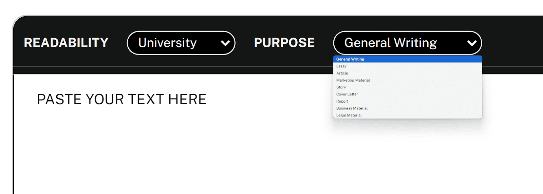Image resolution: width=543 pixels, height=194 pixels.
Task: Click the PASTE YOUR TEXT HERE placeholder
Action: click(121, 100)
